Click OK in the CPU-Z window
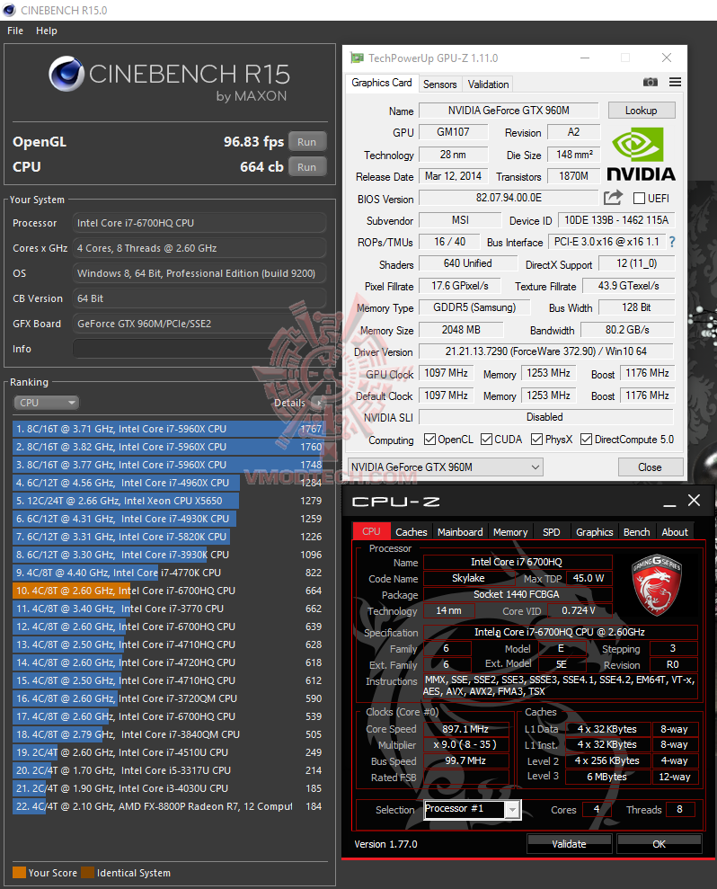Screen dimensions: 717x889 click(x=659, y=844)
